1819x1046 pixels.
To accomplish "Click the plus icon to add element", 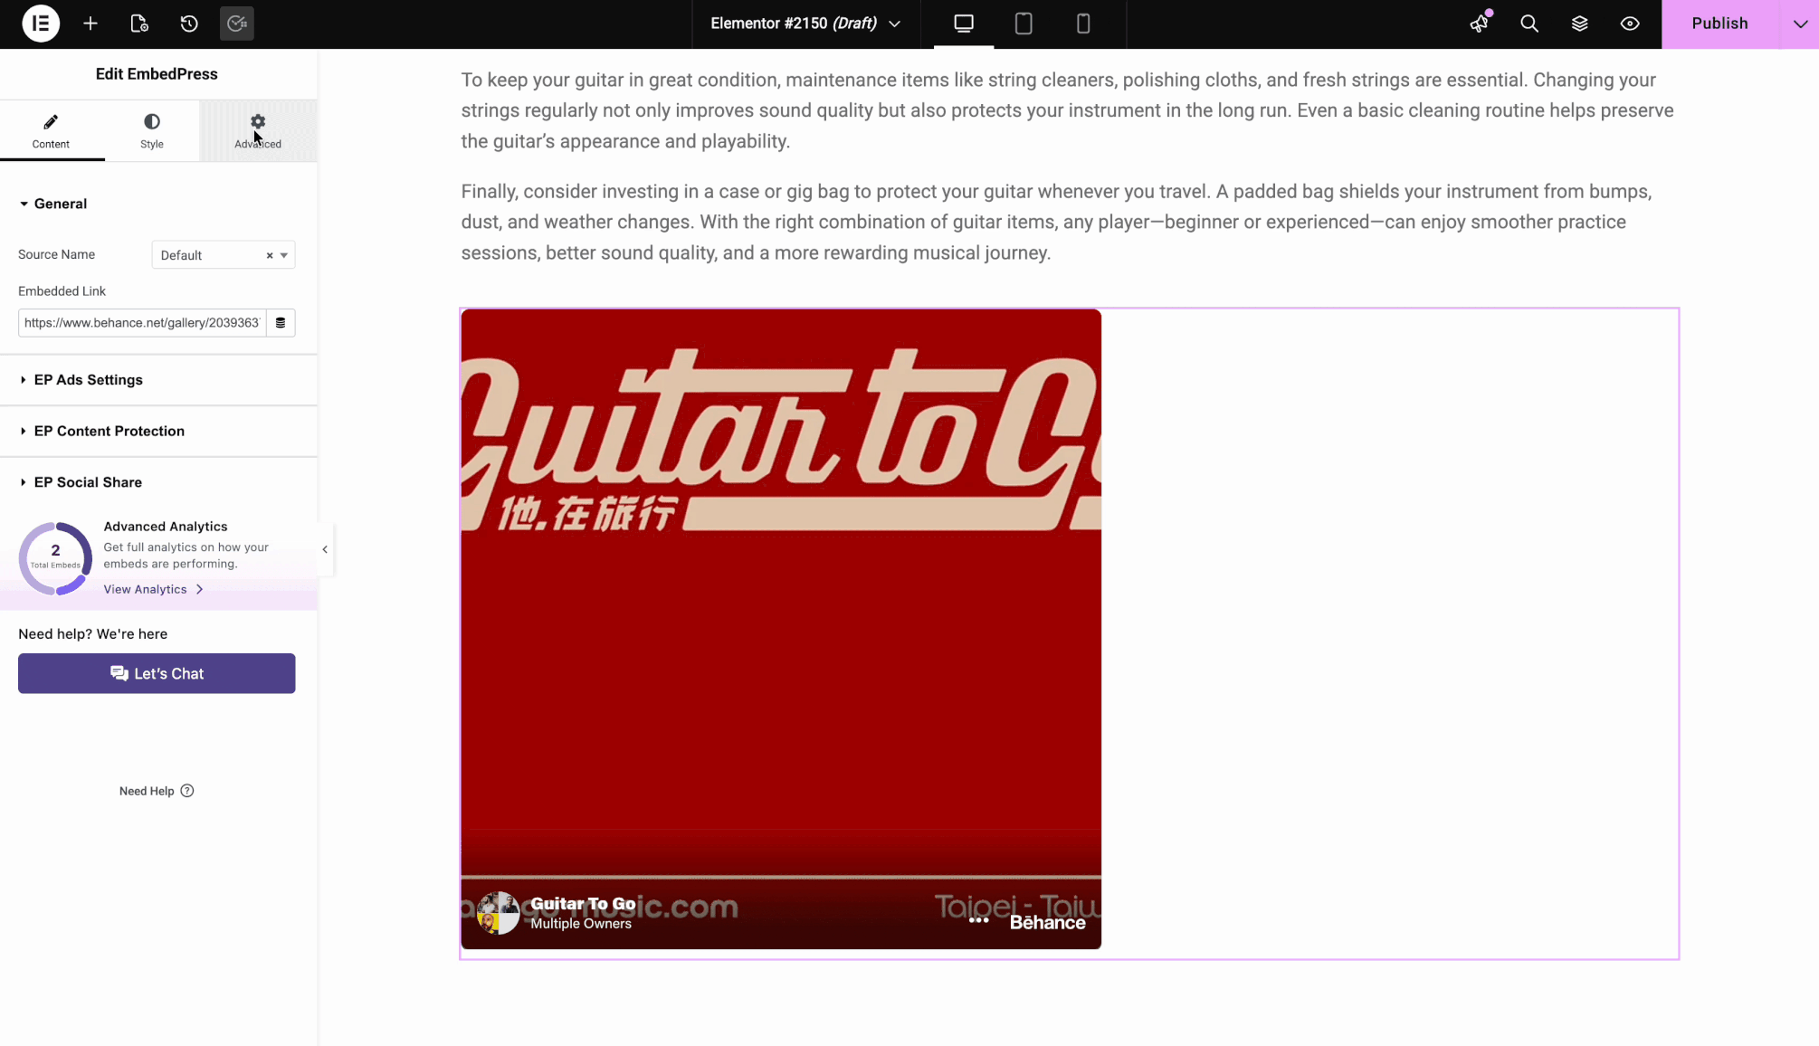I will click(x=90, y=24).
